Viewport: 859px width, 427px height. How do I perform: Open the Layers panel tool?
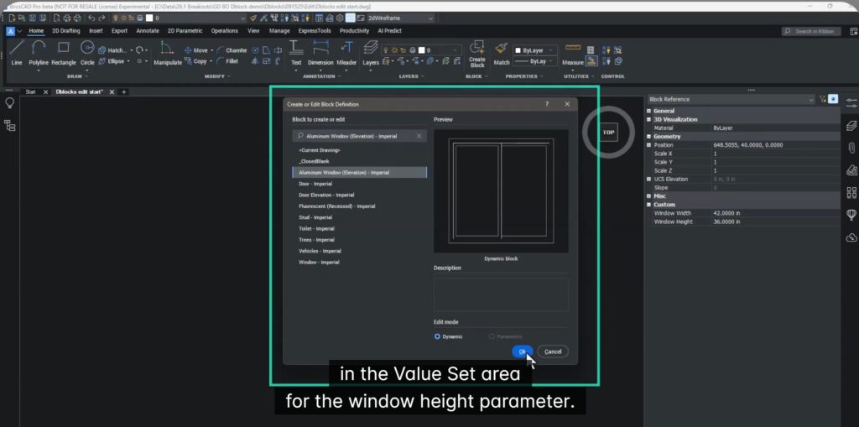coord(371,53)
